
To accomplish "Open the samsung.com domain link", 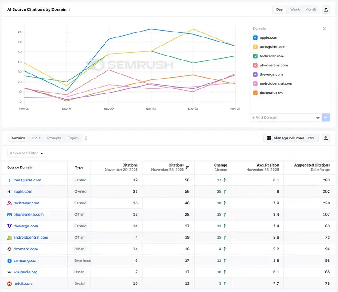I will (26, 260).
